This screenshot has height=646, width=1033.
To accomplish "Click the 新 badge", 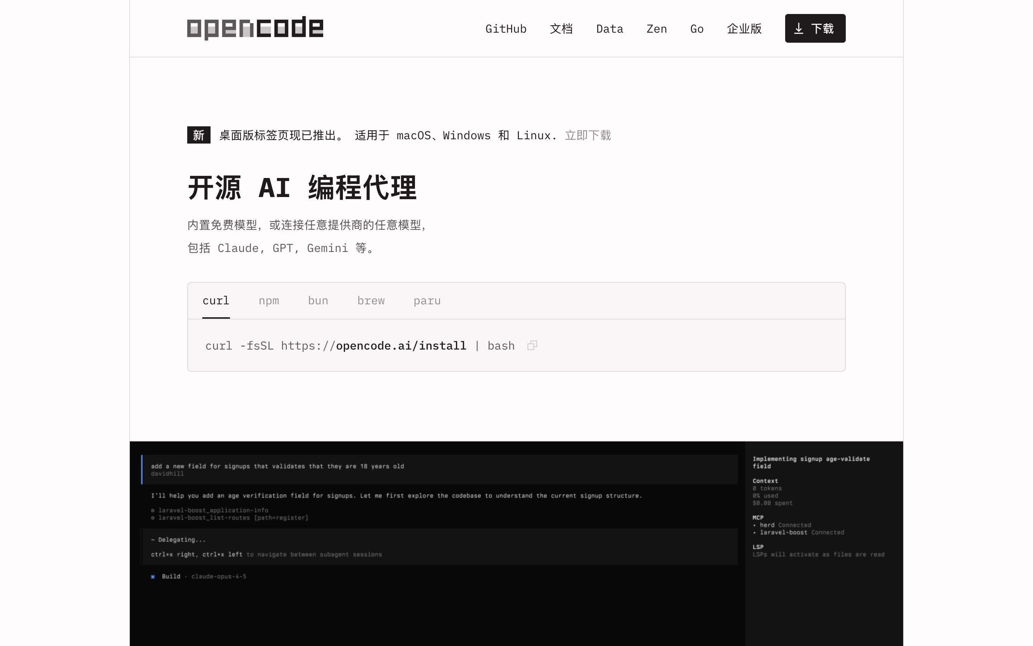I will 198,135.
